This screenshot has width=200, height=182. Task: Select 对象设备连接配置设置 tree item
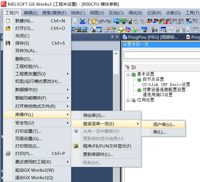[x=164, y=89]
